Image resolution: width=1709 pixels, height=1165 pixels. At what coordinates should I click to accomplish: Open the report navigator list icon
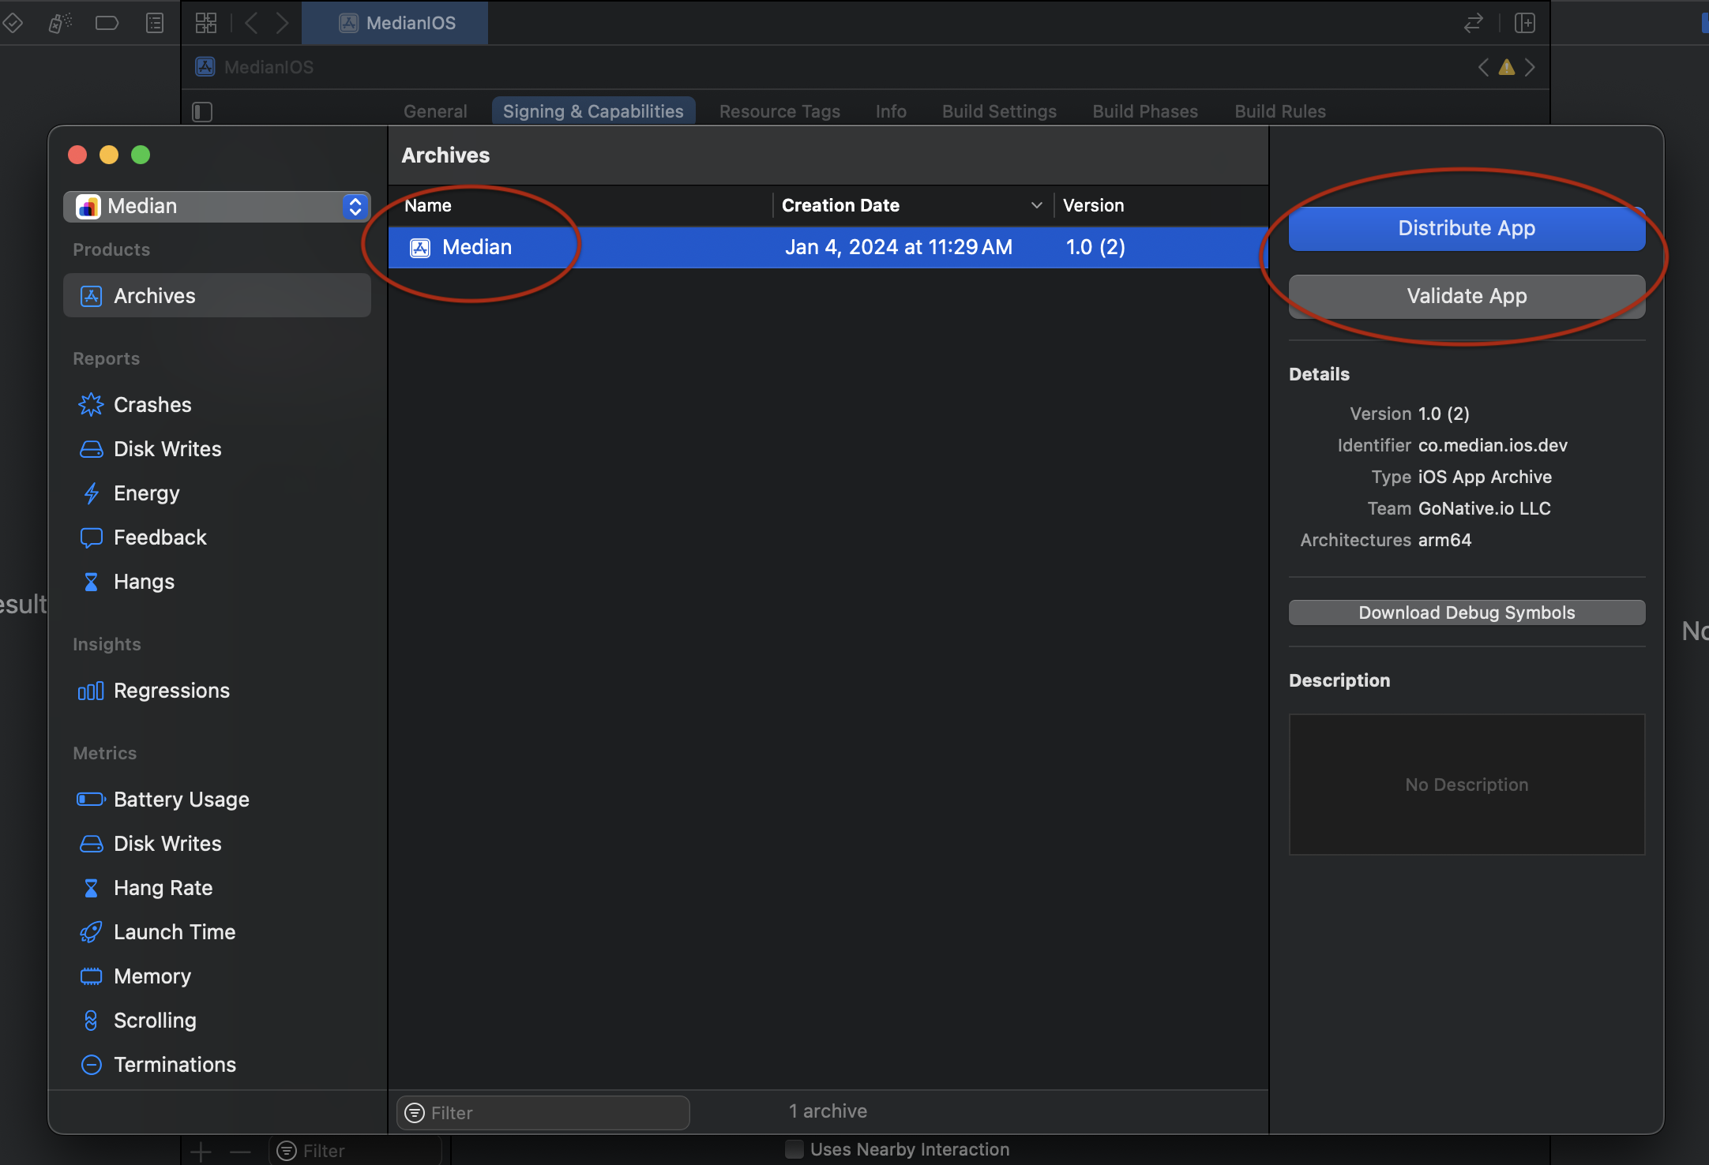(155, 23)
